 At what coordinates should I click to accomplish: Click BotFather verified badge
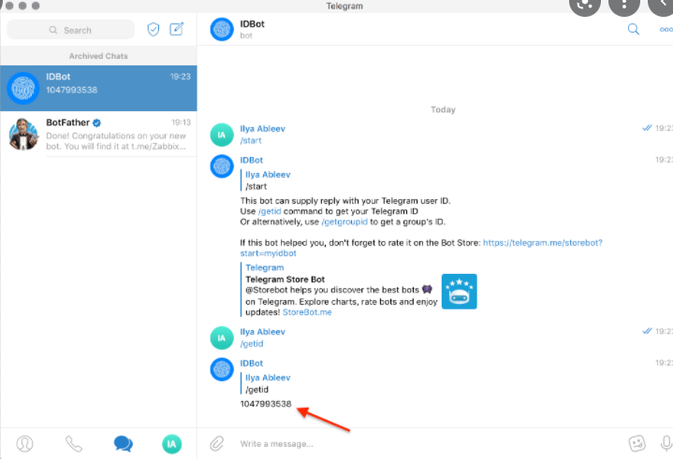click(97, 123)
